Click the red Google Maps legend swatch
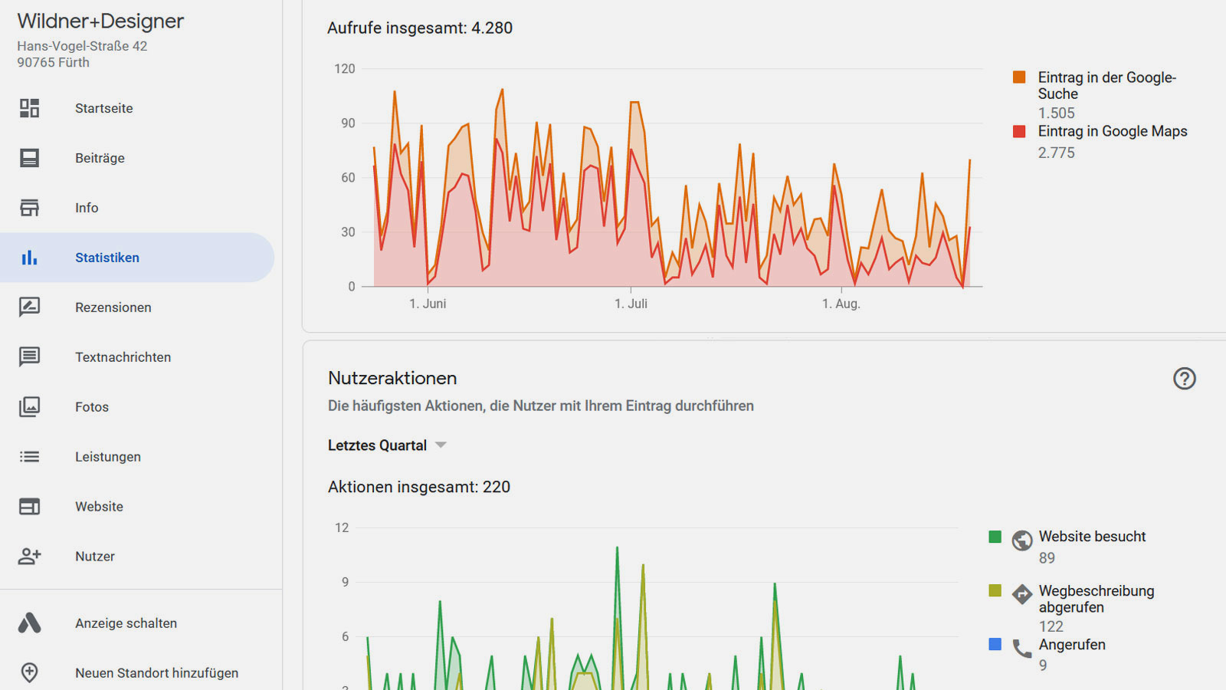1226x690 pixels. pos(1019,132)
